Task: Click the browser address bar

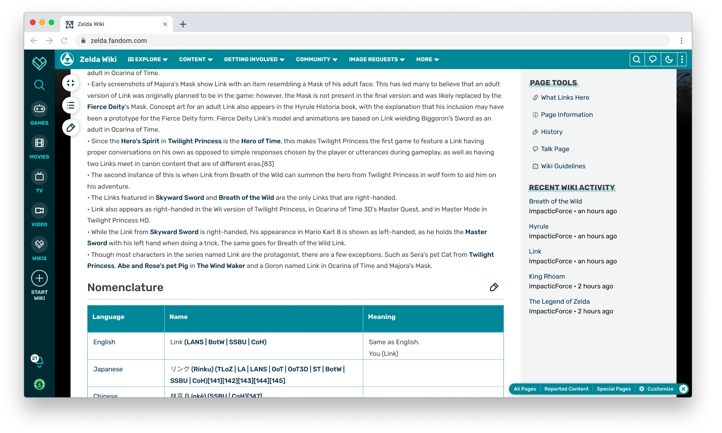Action: 373,41
